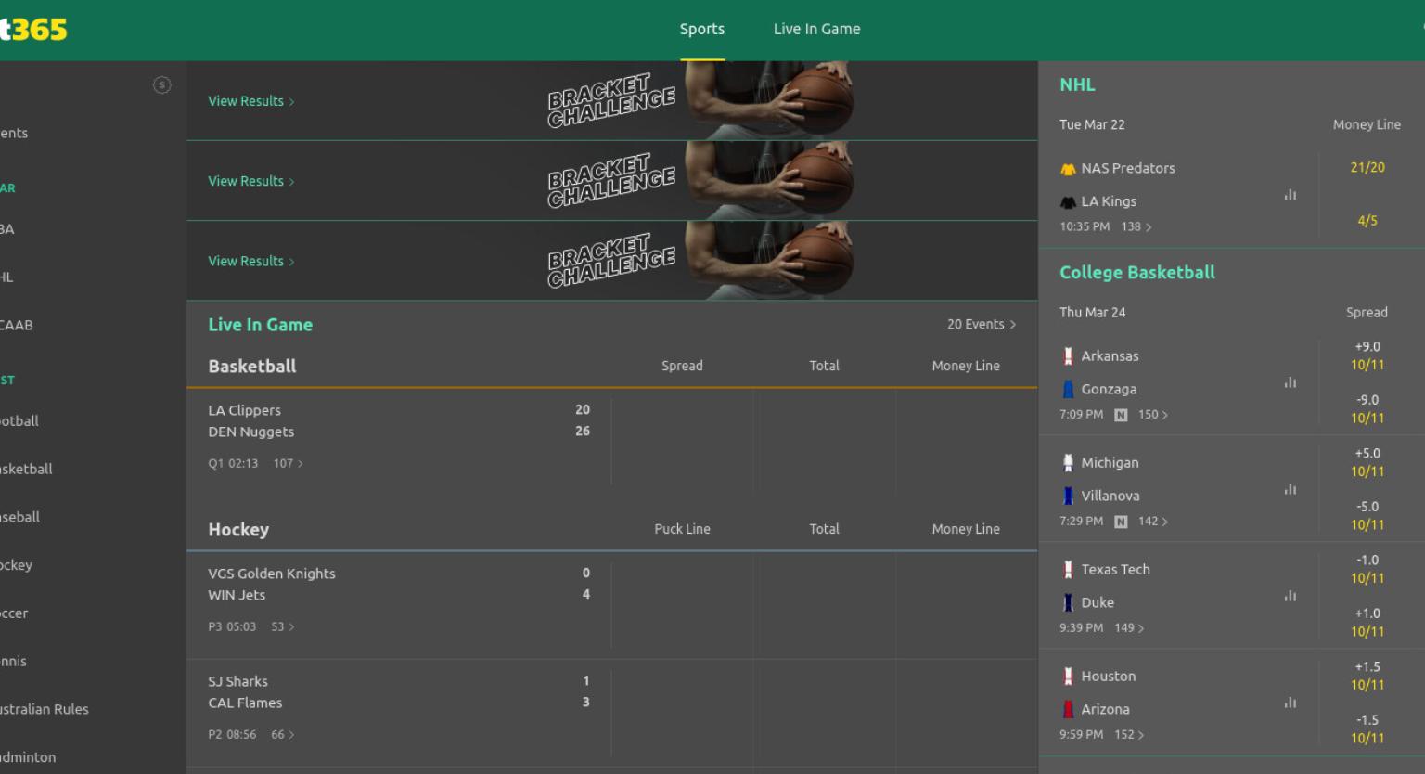This screenshot has width=1425, height=774.
Task: Select Gonzaga -9.0 spread odds
Action: (1367, 408)
